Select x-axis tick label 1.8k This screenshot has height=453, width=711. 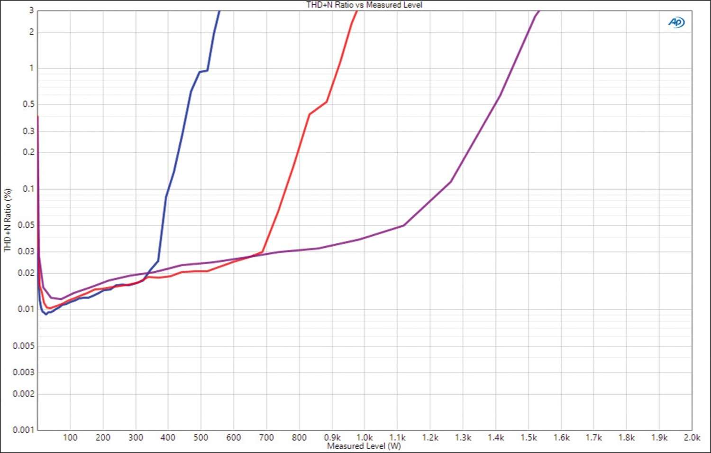tap(626, 437)
